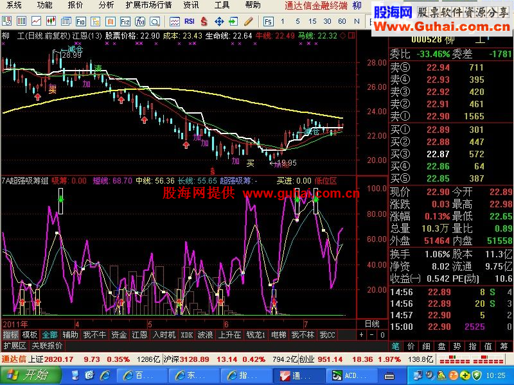The height and width of the screenshot is (385, 514).
Task: Open the quote table grid icon
Action: click(x=21, y=21)
